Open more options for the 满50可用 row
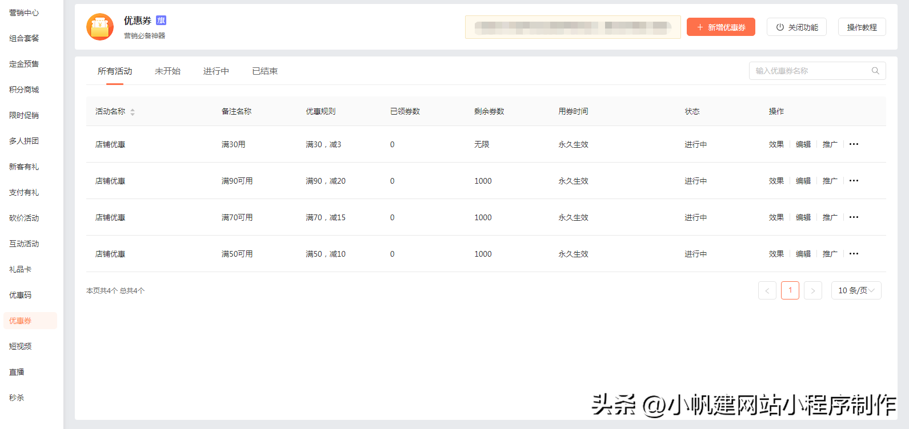 (x=854, y=254)
